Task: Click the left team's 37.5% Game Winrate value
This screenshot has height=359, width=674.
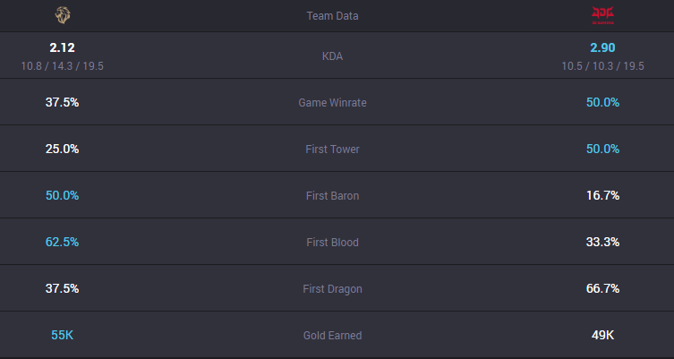Action: [x=63, y=102]
